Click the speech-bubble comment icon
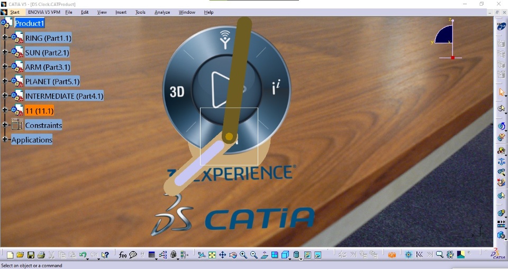Screen dimensions: 508x269 tap(133, 255)
